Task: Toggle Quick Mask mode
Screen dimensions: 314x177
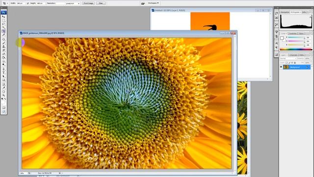Action: [3, 108]
